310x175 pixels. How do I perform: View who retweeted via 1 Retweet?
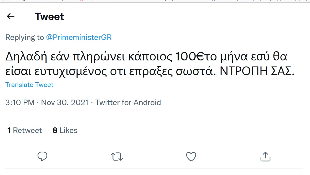pyautogui.click(x=25, y=130)
